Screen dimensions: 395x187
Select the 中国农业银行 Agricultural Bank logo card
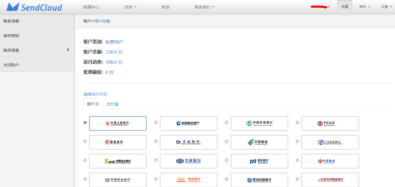click(259, 123)
